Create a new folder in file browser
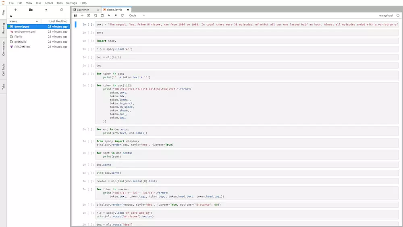 coord(31,10)
